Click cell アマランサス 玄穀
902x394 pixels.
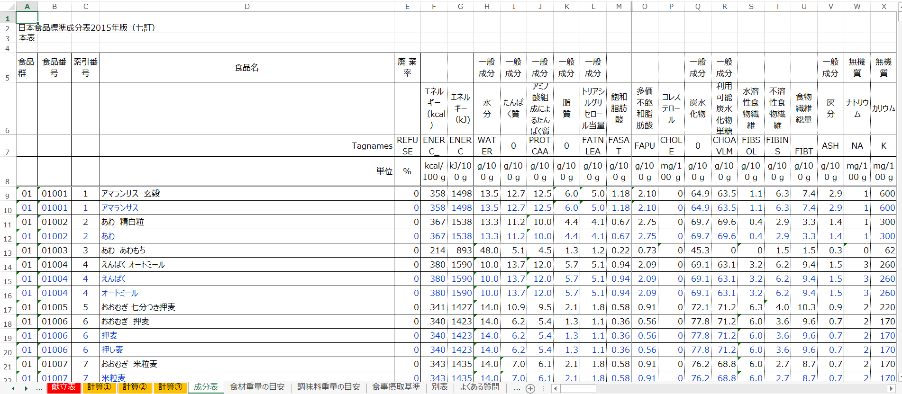(247, 194)
